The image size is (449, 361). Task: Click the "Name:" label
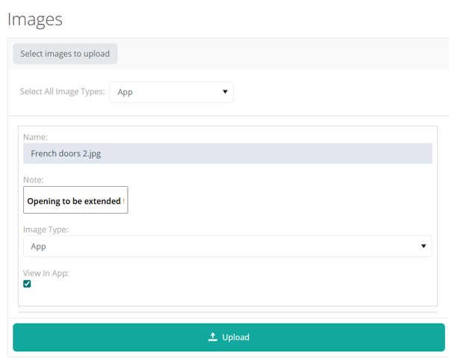pyautogui.click(x=35, y=137)
